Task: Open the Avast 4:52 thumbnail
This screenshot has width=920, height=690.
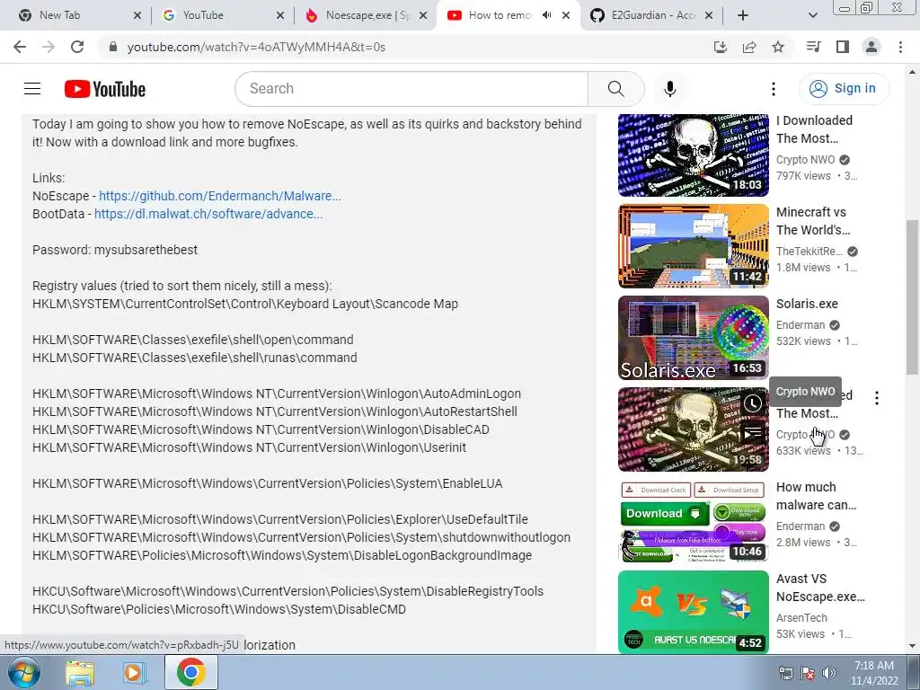Action: tap(693, 612)
